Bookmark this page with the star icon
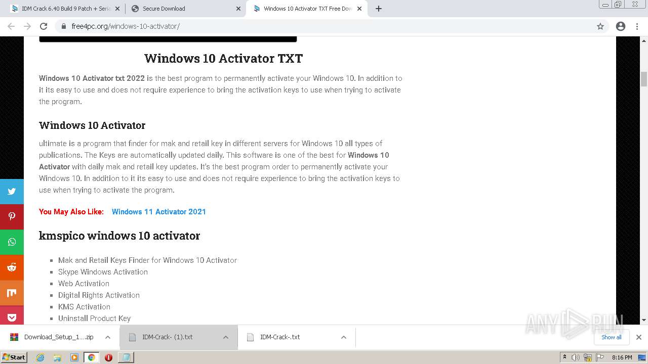The image size is (648, 364). pos(600,26)
